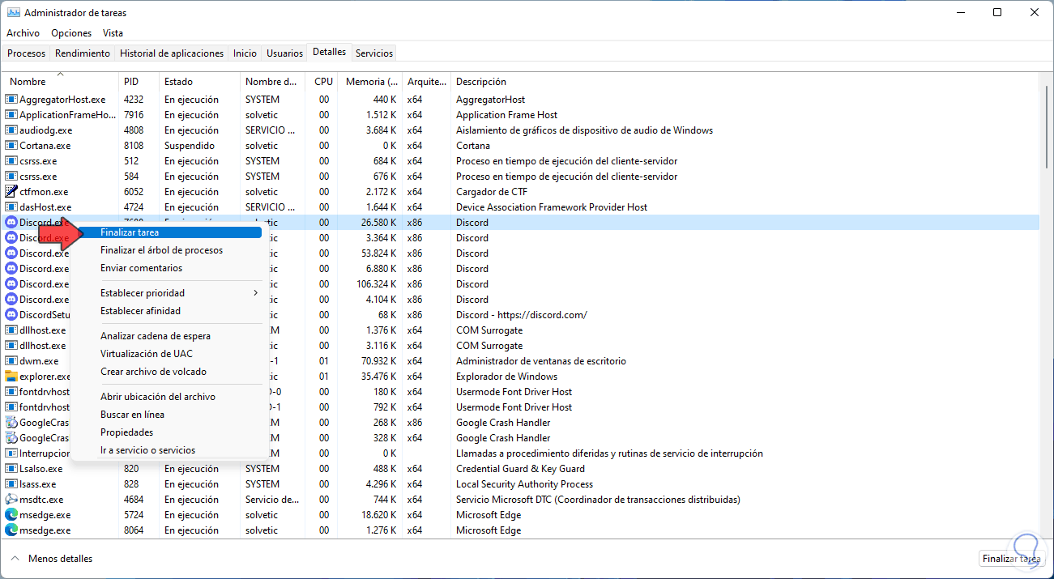Viewport: 1054px width, 579px height.
Task: Click the 'Suspendido' status cell
Action: pyautogui.click(x=190, y=146)
